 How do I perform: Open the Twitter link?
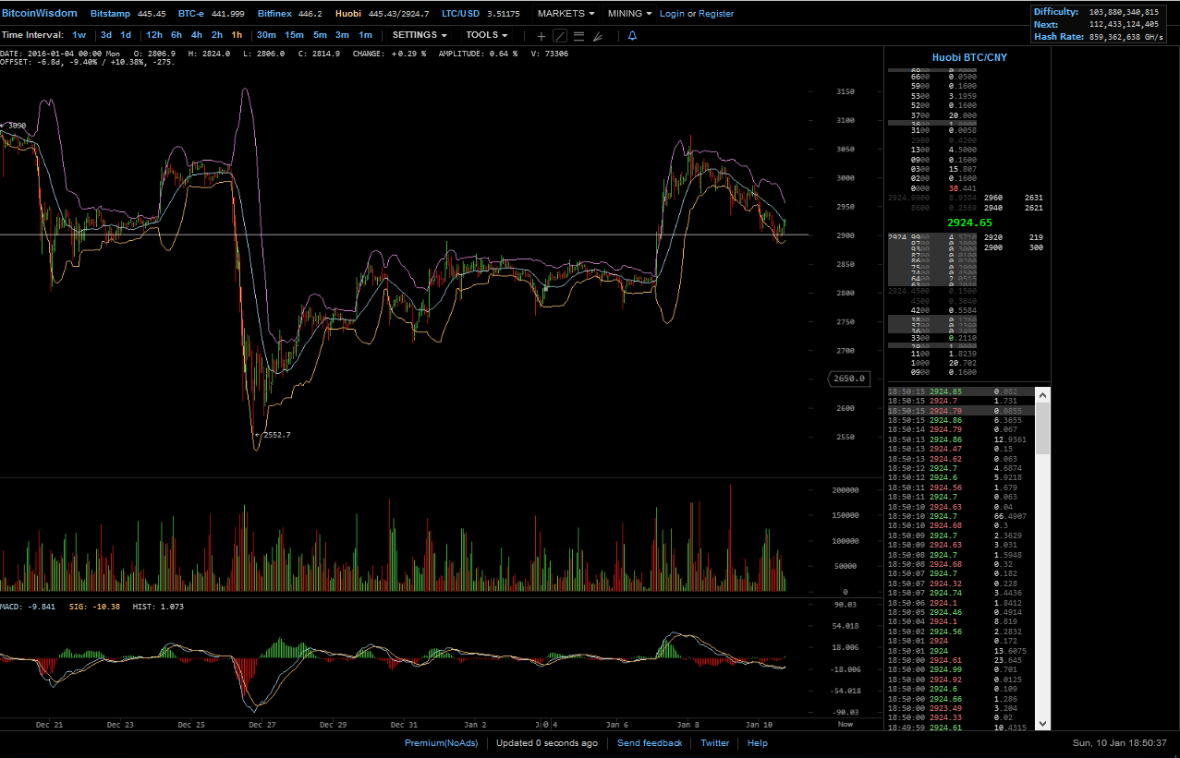coord(715,743)
